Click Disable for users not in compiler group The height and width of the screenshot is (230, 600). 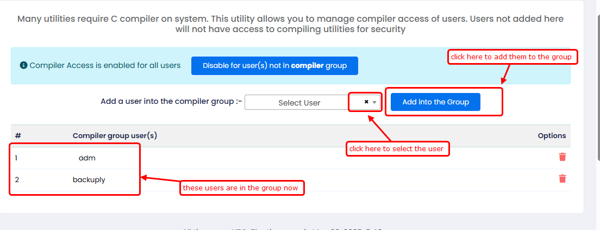click(274, 66)
